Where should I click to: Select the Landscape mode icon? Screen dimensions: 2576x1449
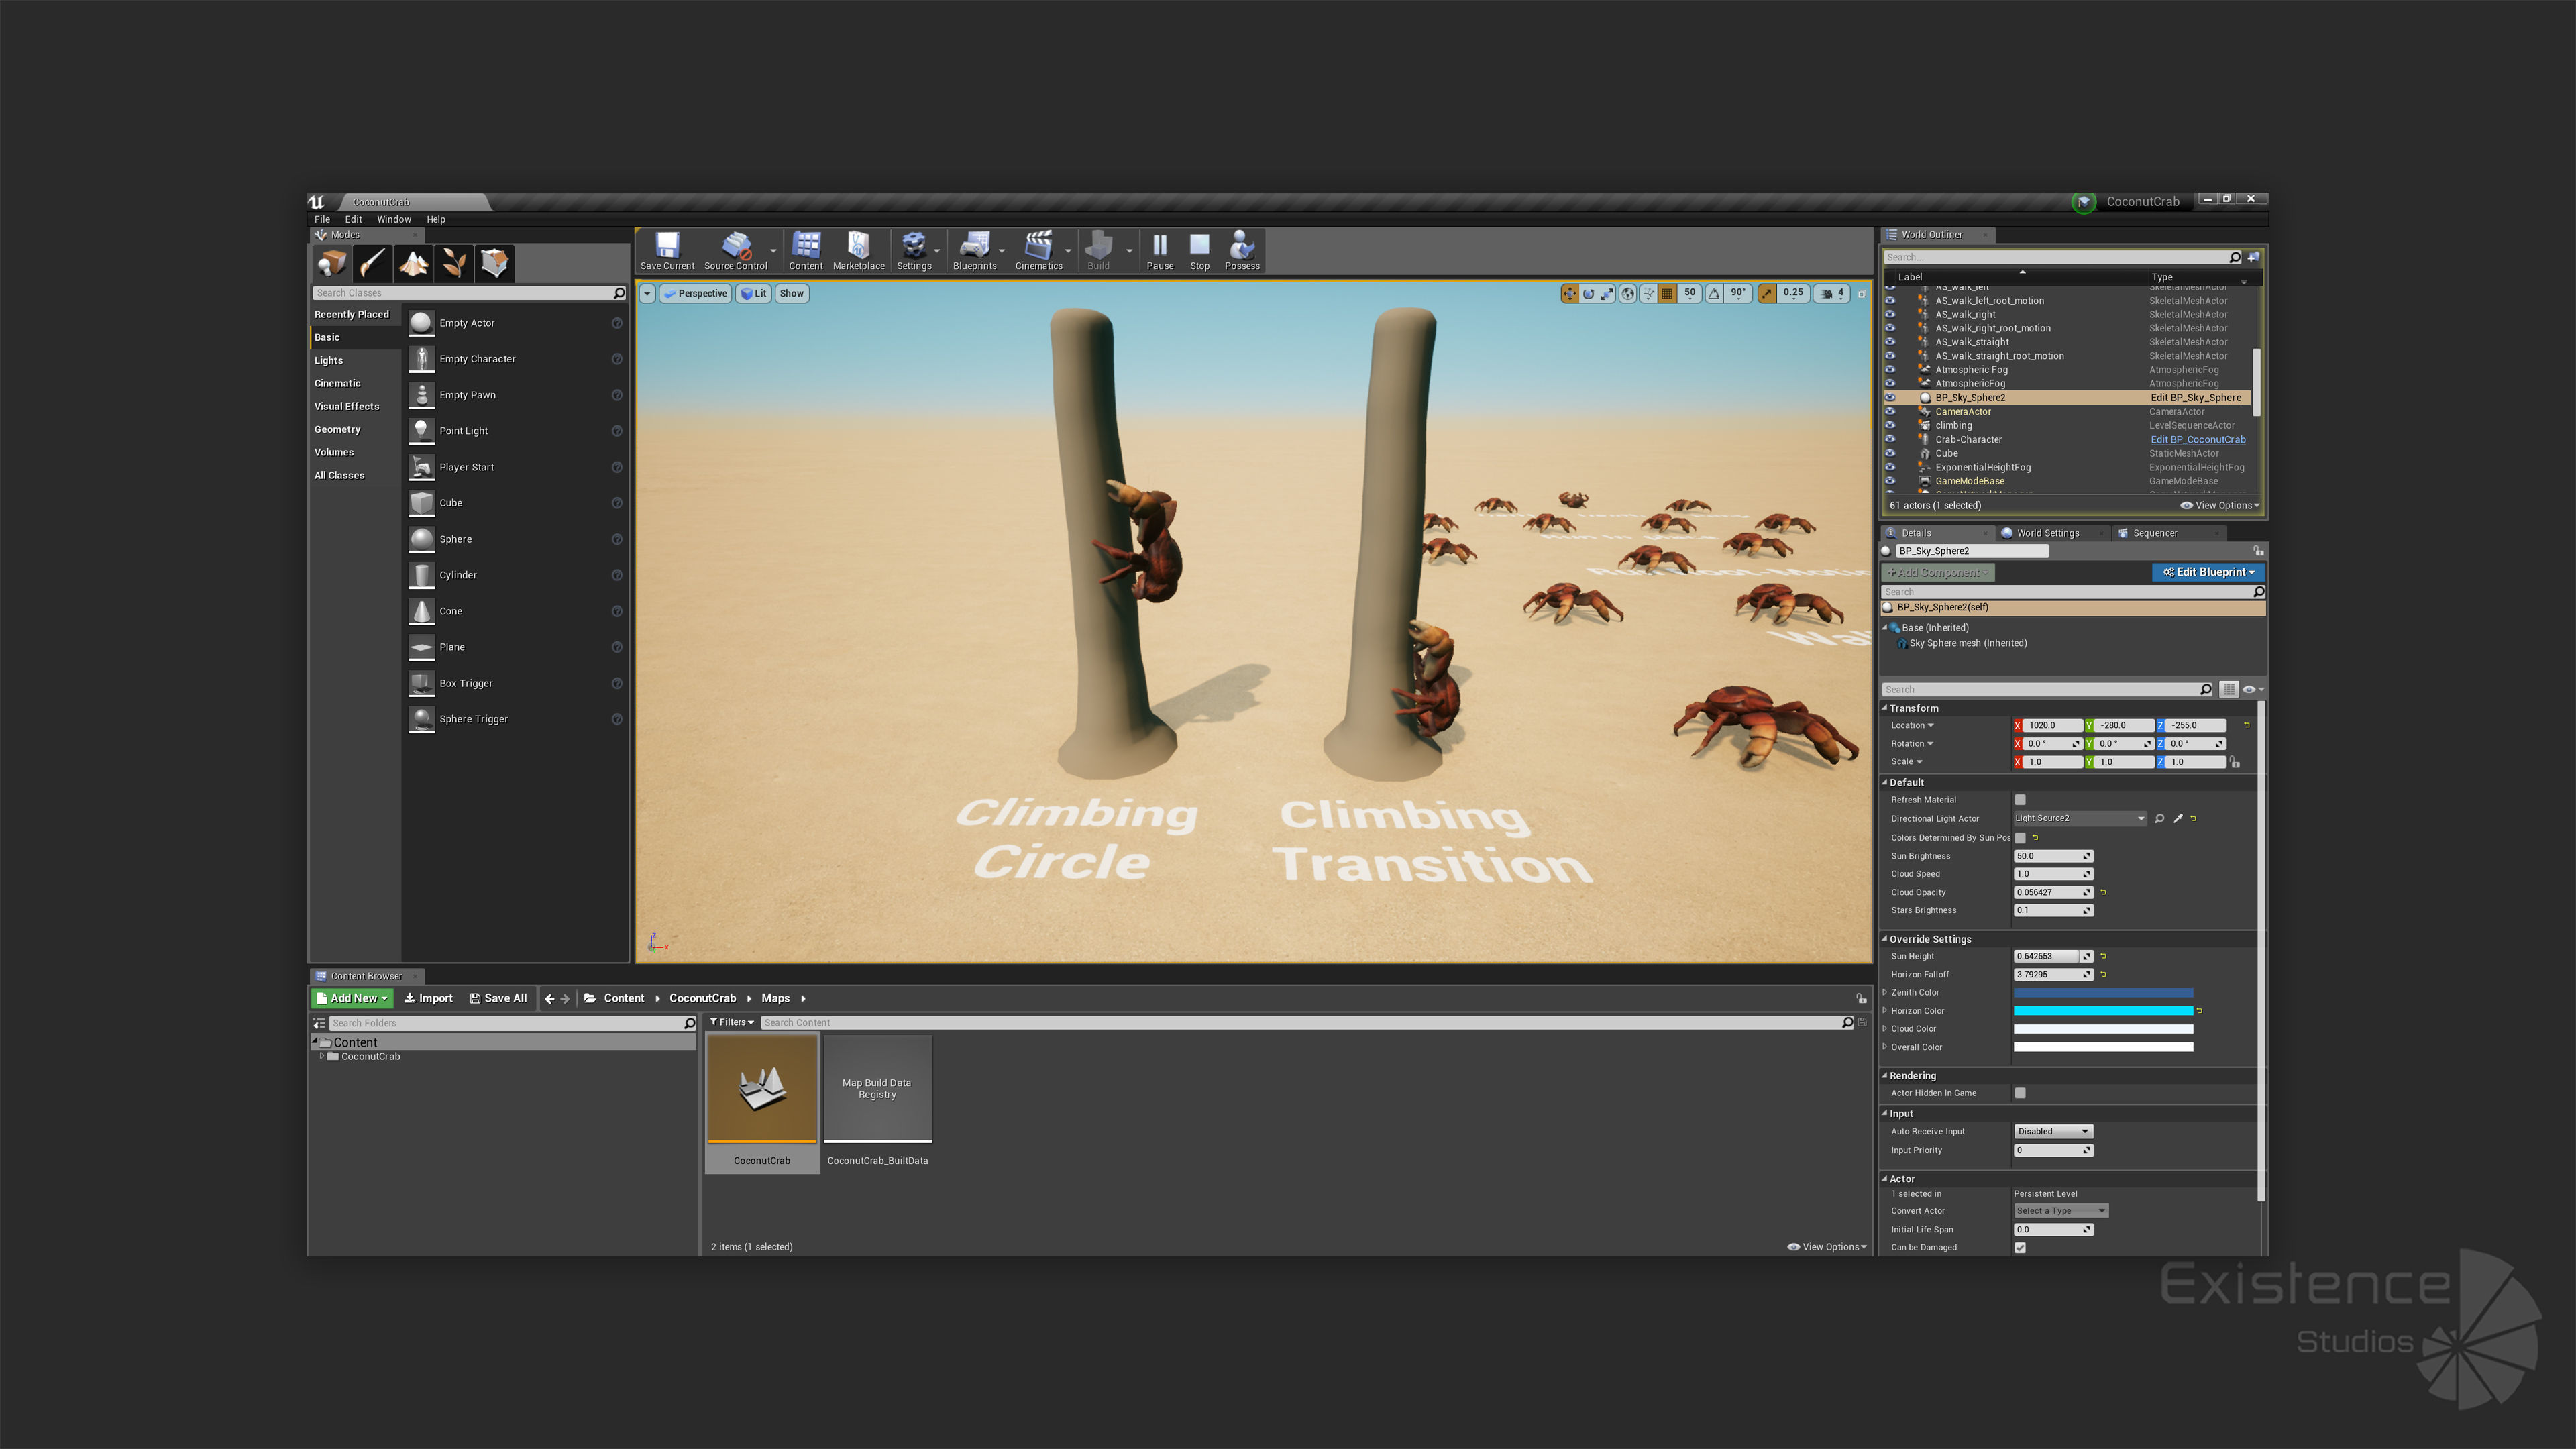[413, 263]
